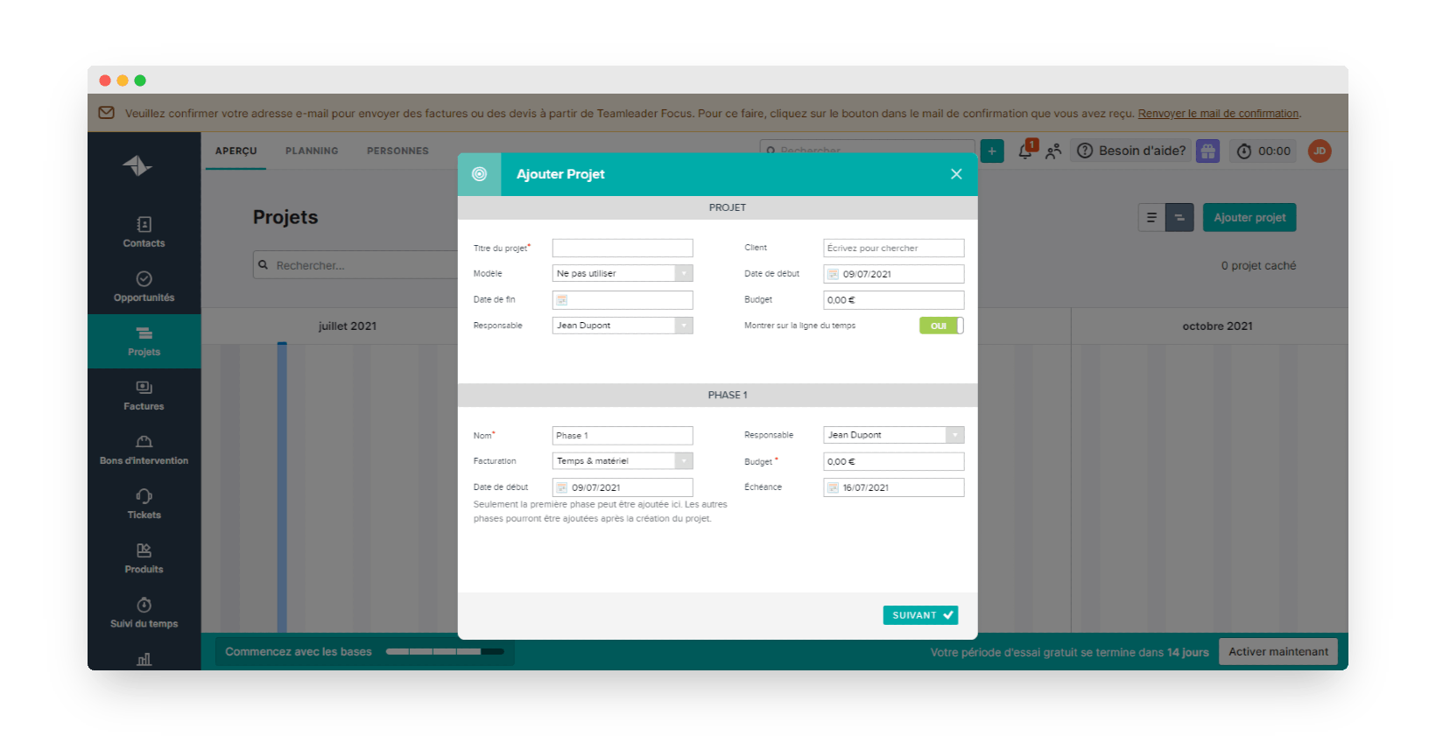The height and width of the screenshot is (736, 1436).
Task: Click the 0 projet caché text
Action: [1258, 266]
